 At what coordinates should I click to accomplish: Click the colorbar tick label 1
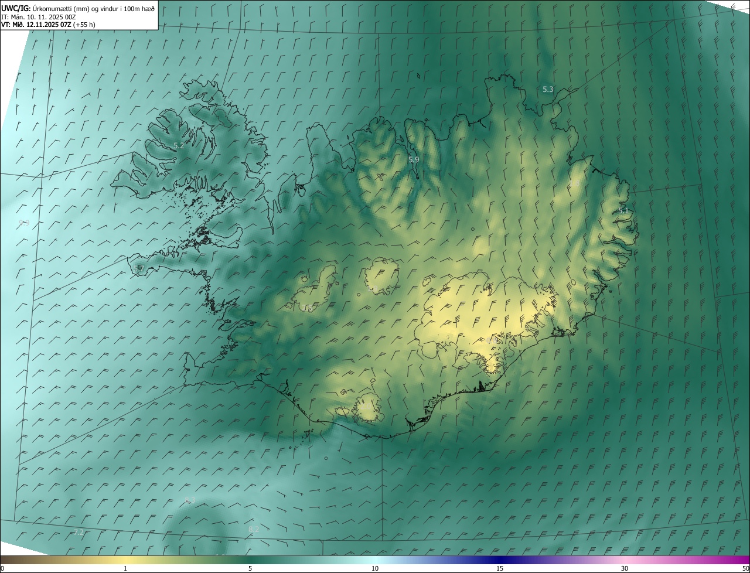tap(125, 568)
